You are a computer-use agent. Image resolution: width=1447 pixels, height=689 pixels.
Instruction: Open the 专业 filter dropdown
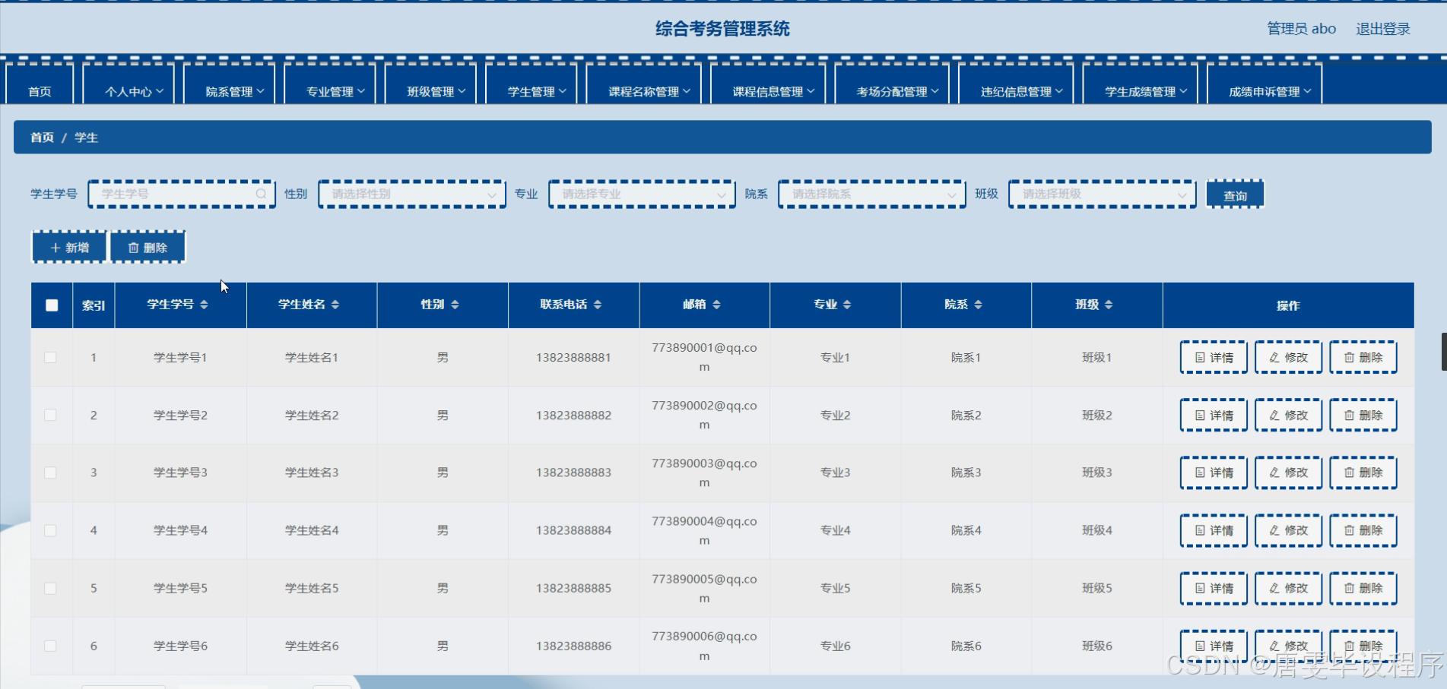pyautogui.click(x=642, y=194)
